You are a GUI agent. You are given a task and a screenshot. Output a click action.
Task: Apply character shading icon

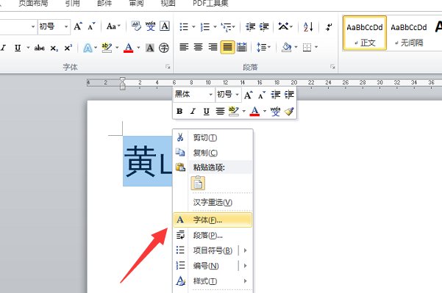[150, 48]
